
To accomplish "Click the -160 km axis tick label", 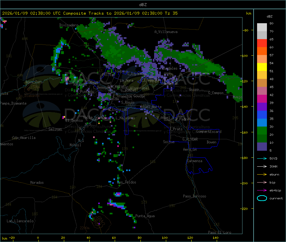I will [245, 132].
